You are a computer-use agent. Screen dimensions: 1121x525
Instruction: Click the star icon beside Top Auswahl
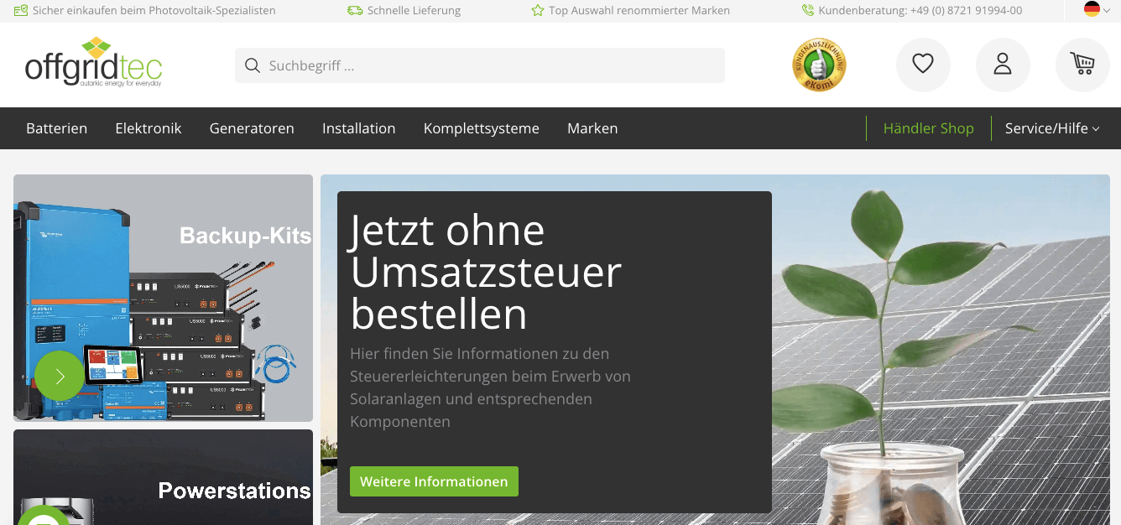538,11
